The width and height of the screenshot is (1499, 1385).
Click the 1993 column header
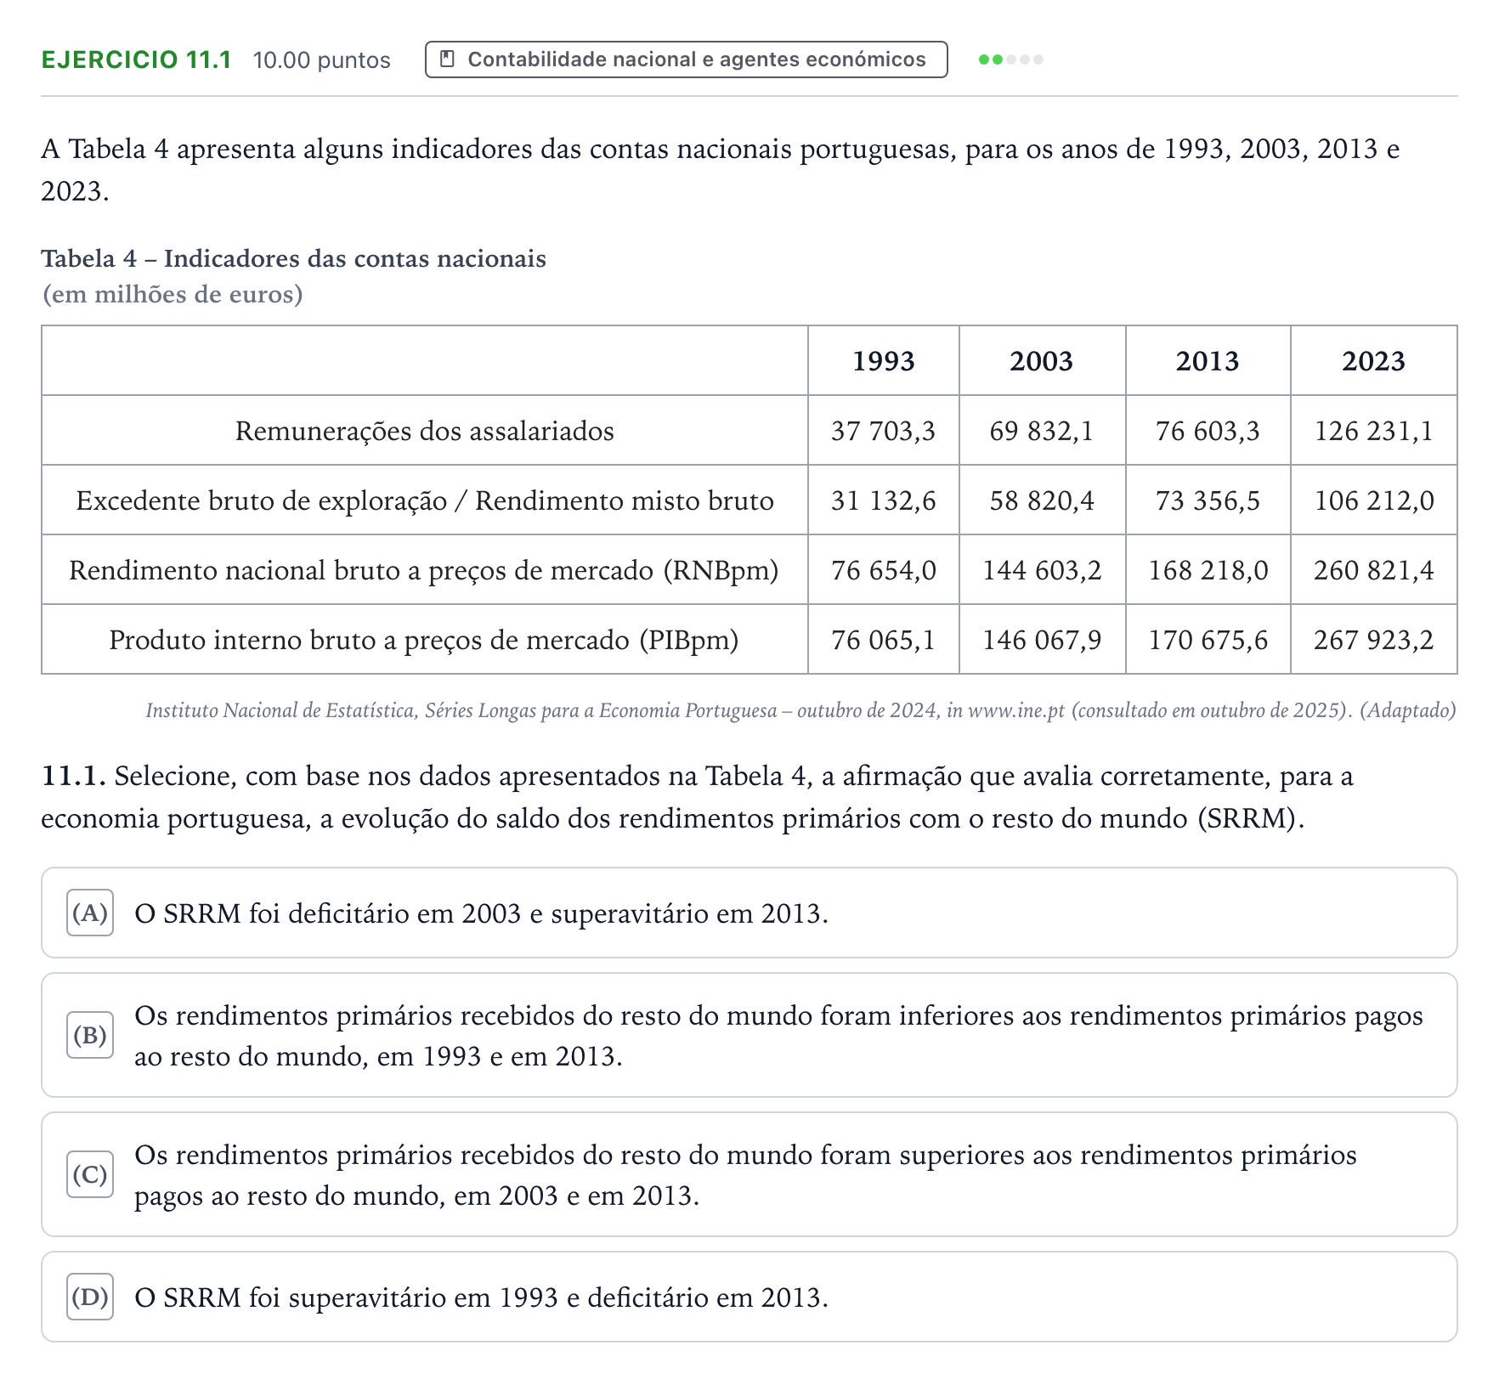883,361
